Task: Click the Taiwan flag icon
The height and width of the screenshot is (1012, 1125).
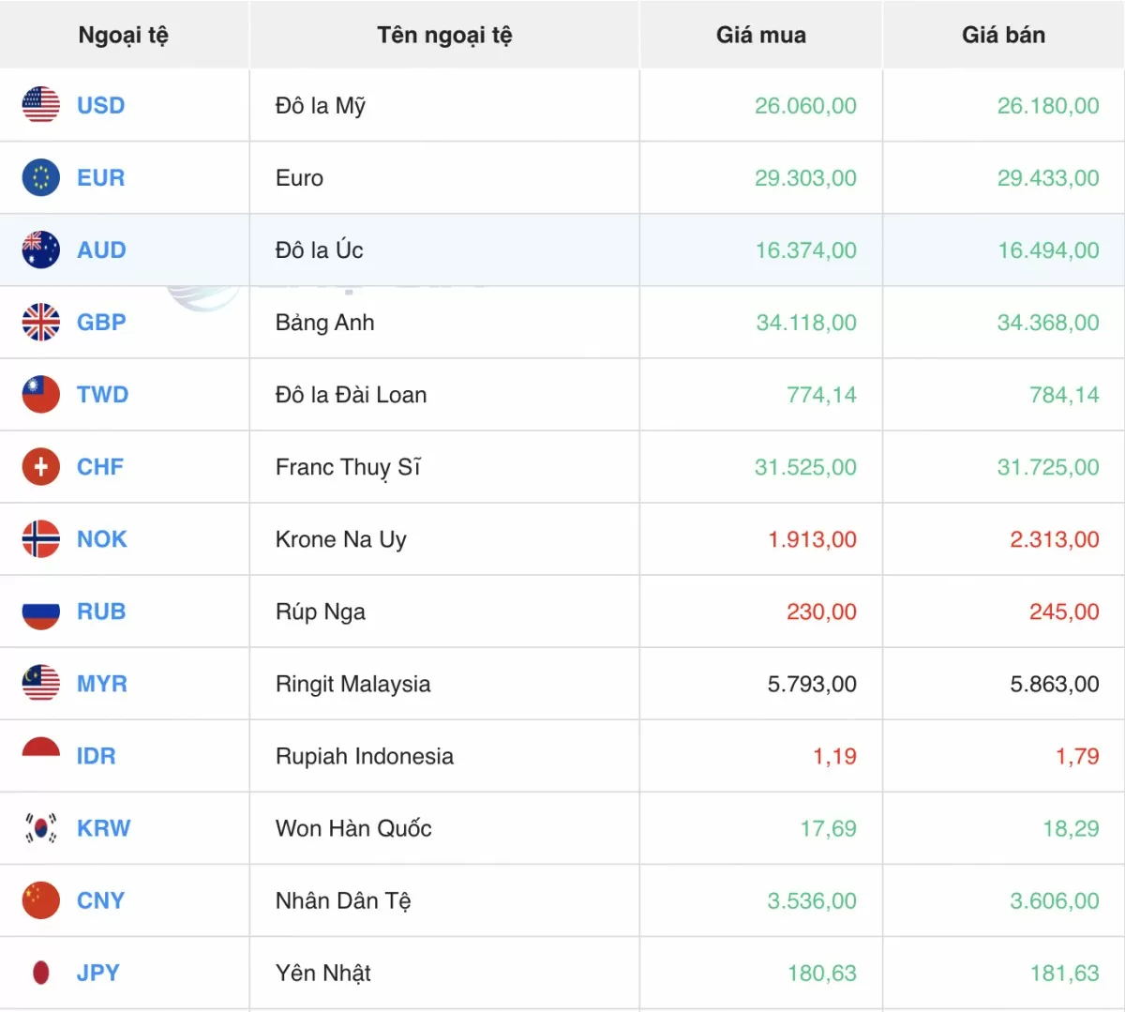Action: (x=40, y=394)
